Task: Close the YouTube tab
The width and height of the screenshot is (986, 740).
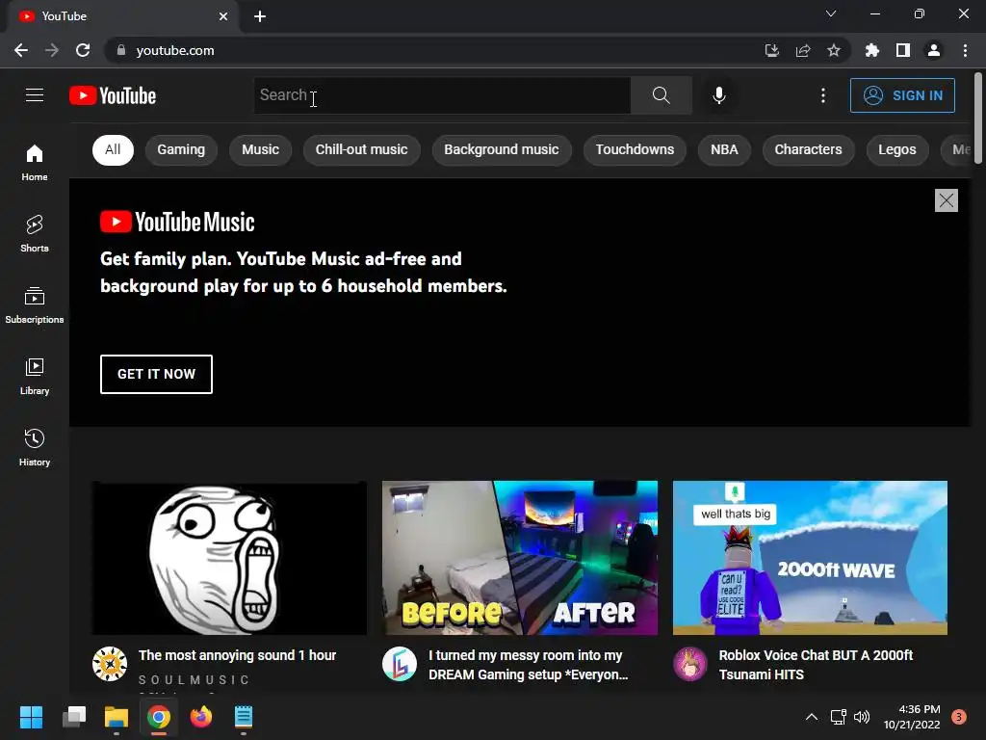Action: pyautogui.click(x=223, y=16)
